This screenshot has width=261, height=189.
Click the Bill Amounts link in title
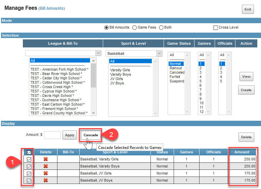[52, 8]
